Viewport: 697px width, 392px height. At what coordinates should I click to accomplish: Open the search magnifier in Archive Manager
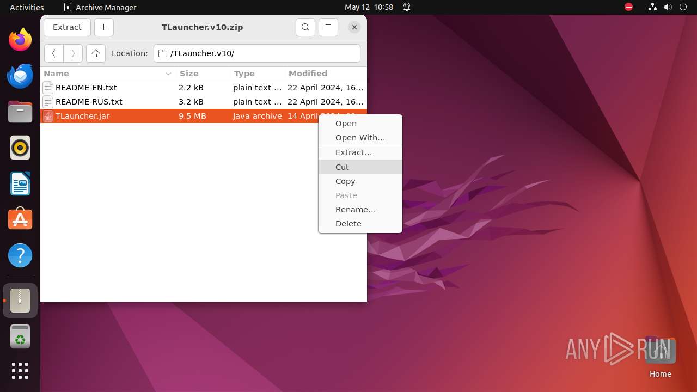point(305,27)
